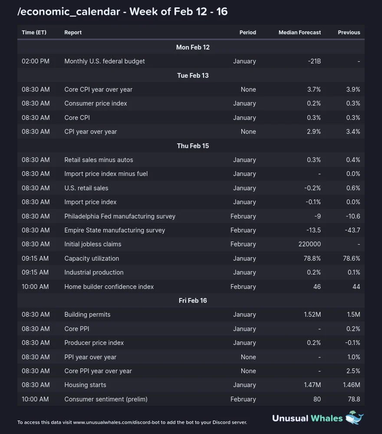Click the Report column header

(x=73, y=33)
